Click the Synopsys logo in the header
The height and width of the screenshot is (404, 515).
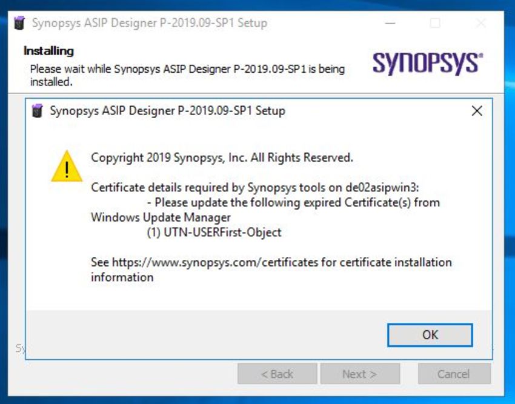[x=427, y=63]
